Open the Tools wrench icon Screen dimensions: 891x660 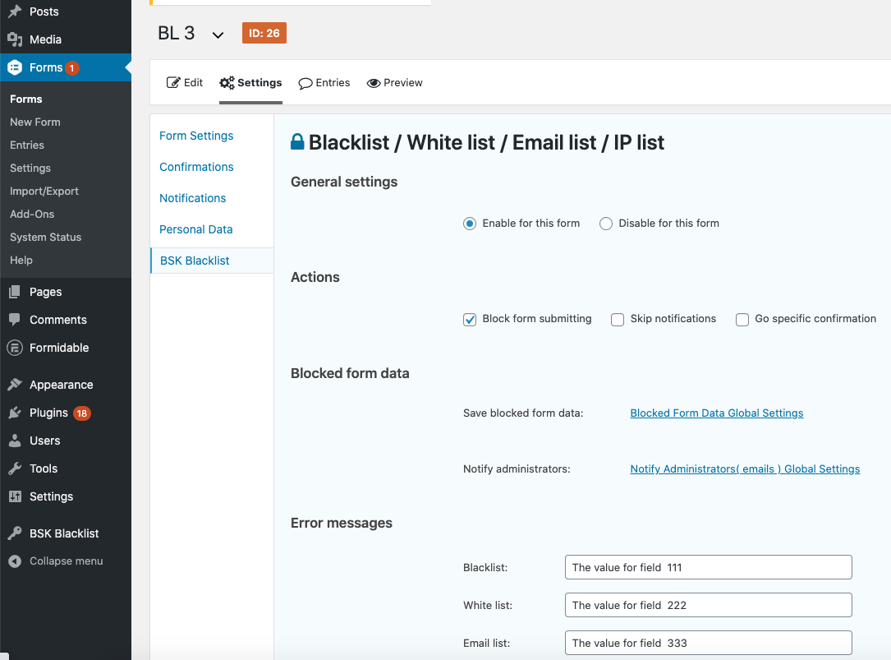tap(15, 468)
